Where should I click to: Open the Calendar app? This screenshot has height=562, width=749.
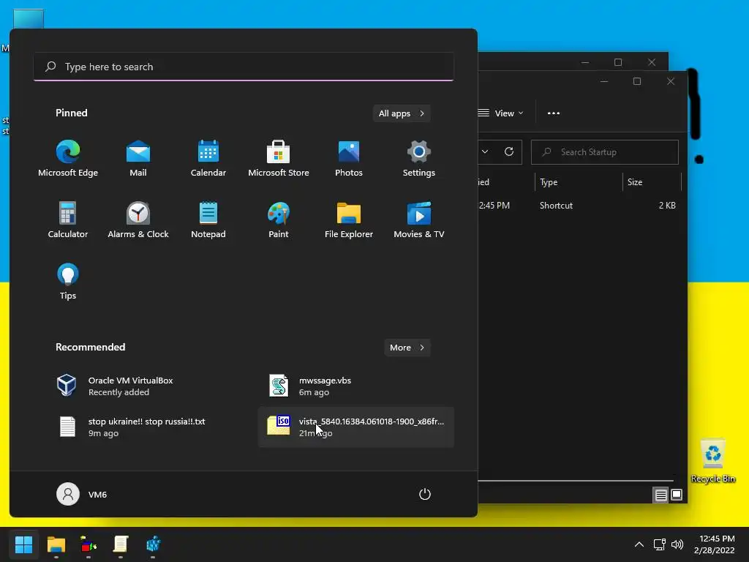click(x=208, y=159)
